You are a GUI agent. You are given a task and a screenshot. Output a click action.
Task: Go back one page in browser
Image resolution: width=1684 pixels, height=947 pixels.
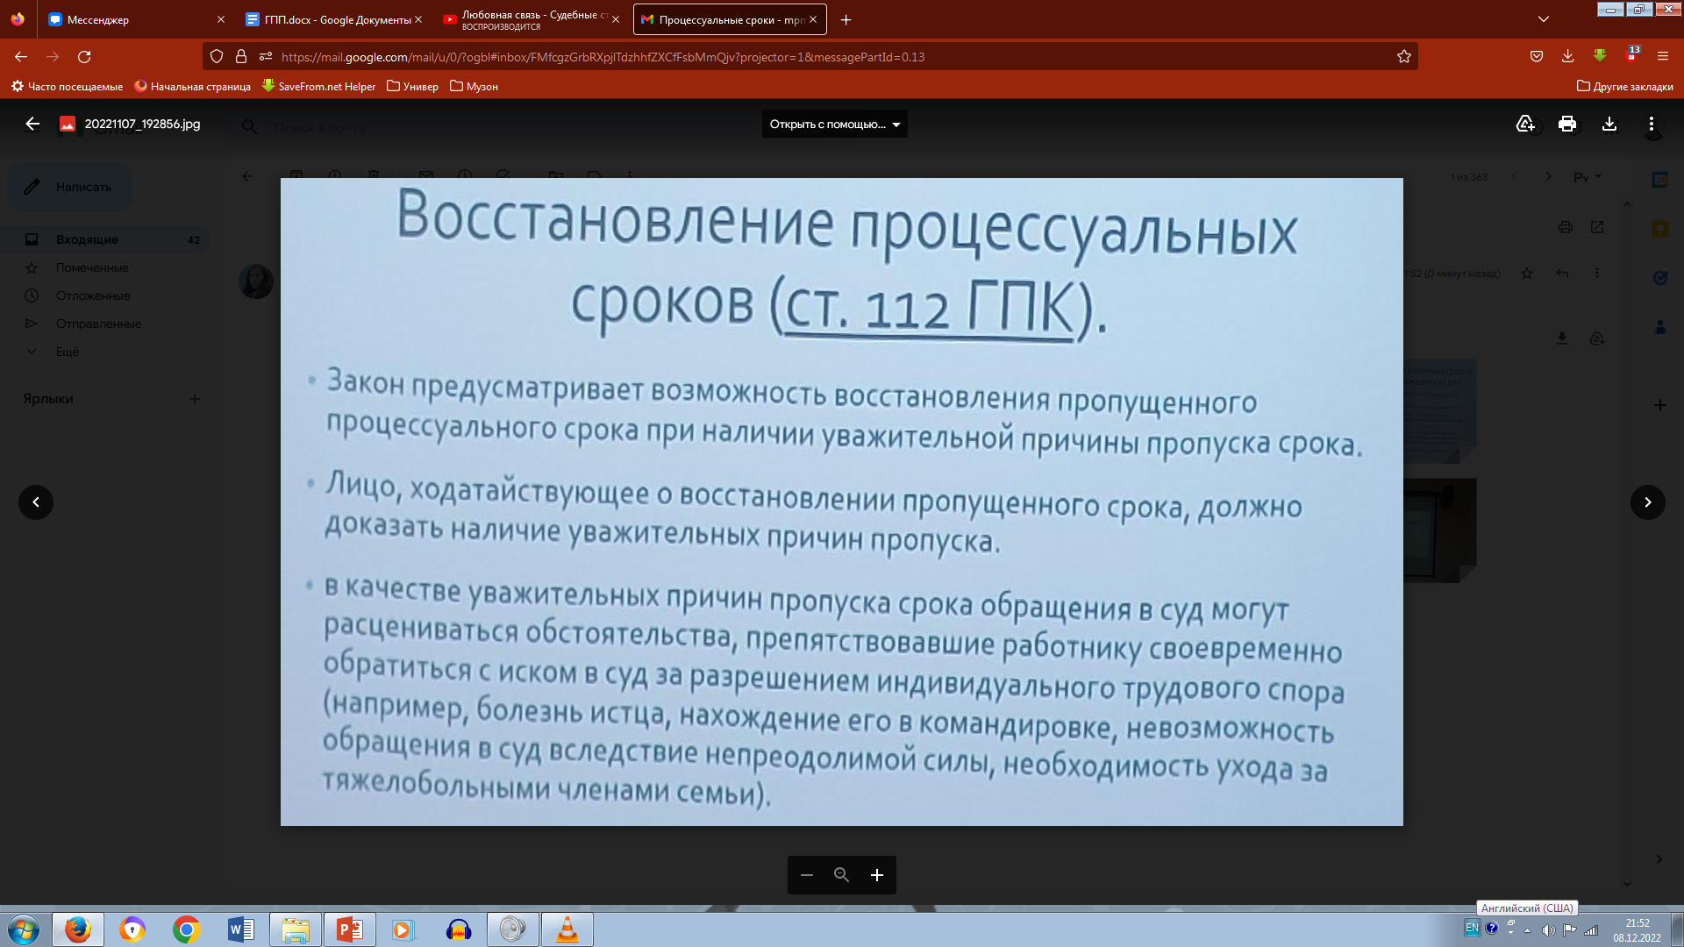point(21,57)
